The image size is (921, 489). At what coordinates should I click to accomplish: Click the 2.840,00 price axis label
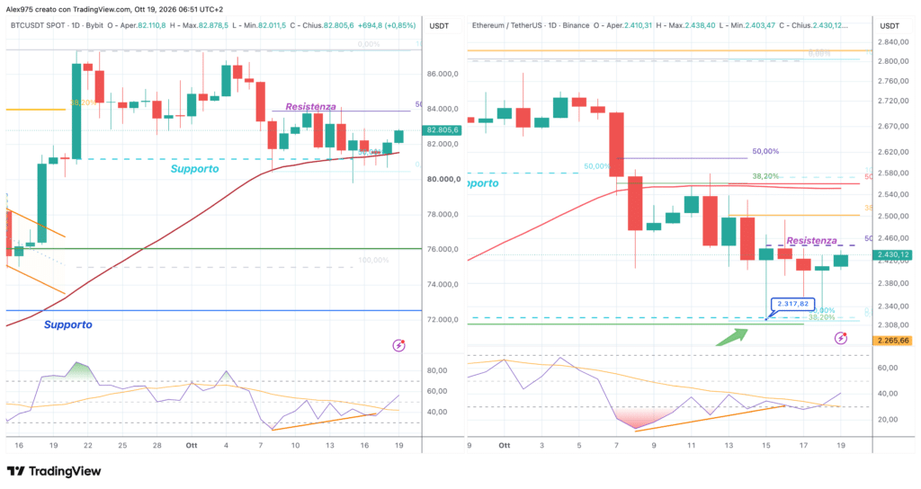pos(893,41)
